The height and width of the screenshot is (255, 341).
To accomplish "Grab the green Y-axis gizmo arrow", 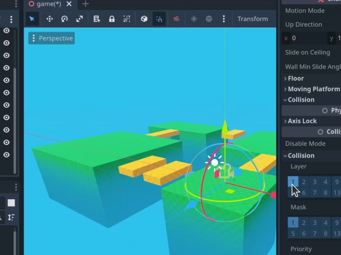I will (225, 126).
